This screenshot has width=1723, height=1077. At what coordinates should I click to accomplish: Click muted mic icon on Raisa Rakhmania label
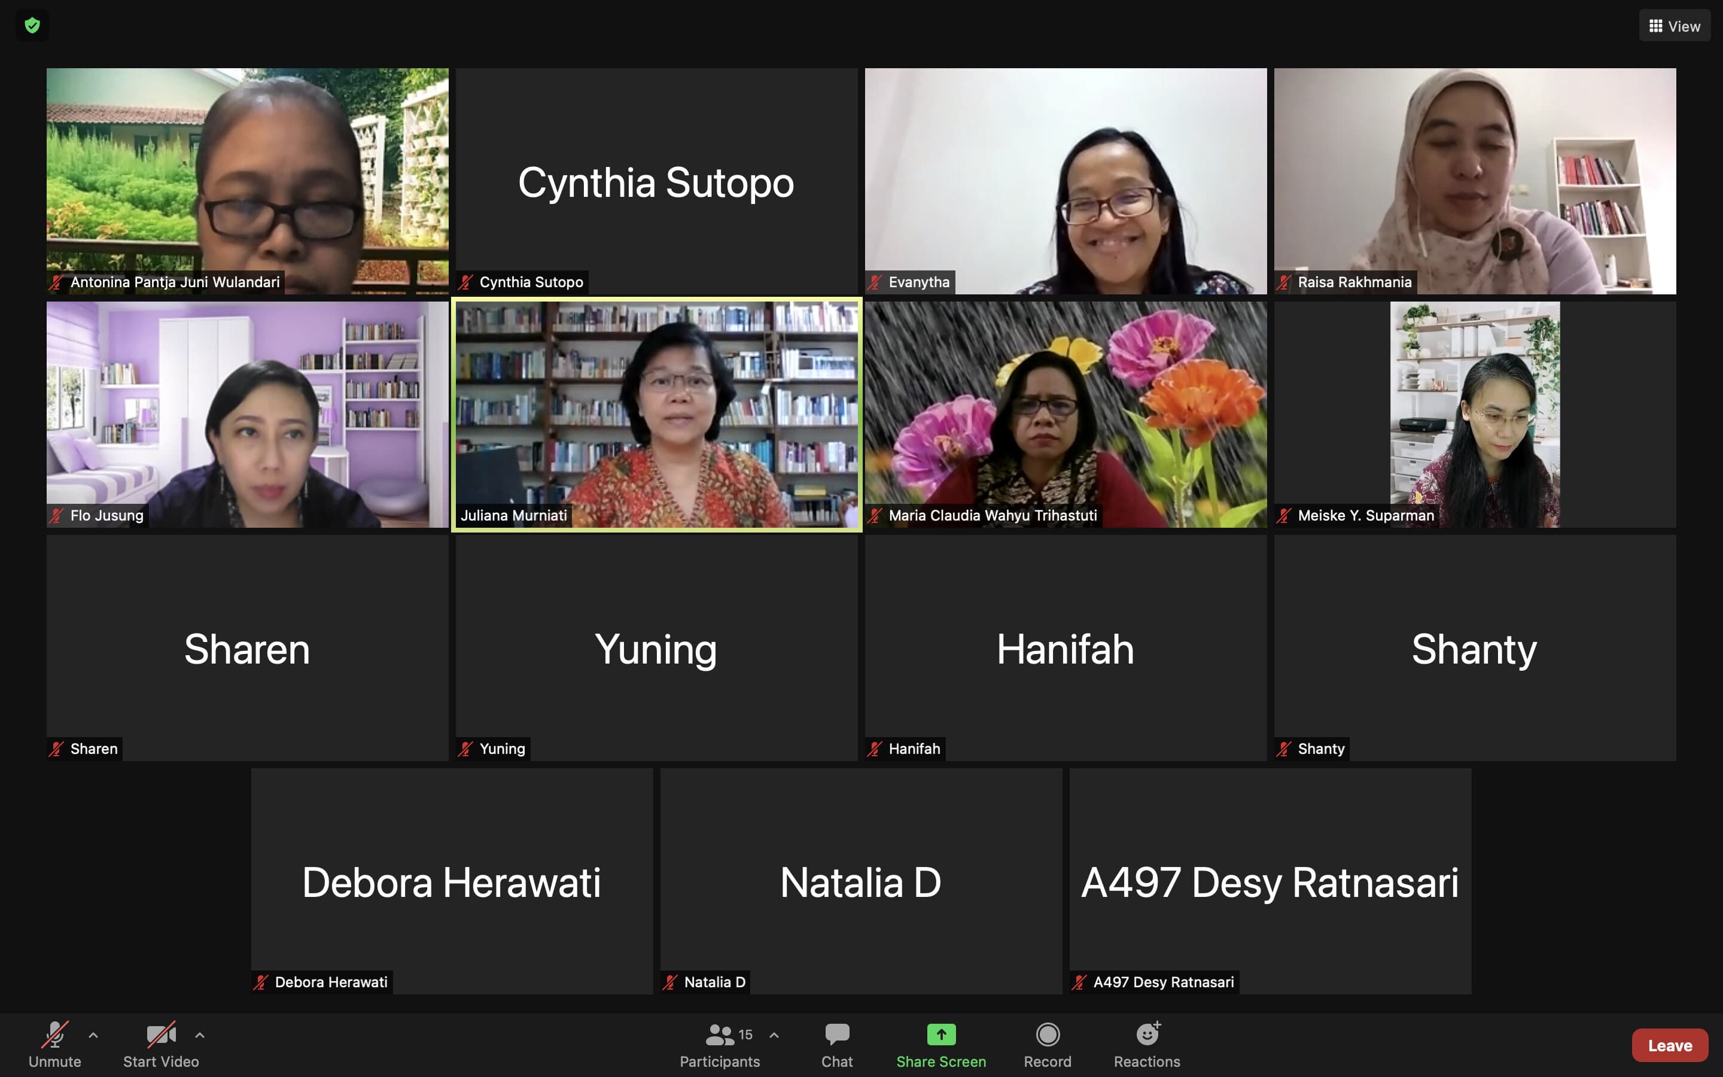1284,282
